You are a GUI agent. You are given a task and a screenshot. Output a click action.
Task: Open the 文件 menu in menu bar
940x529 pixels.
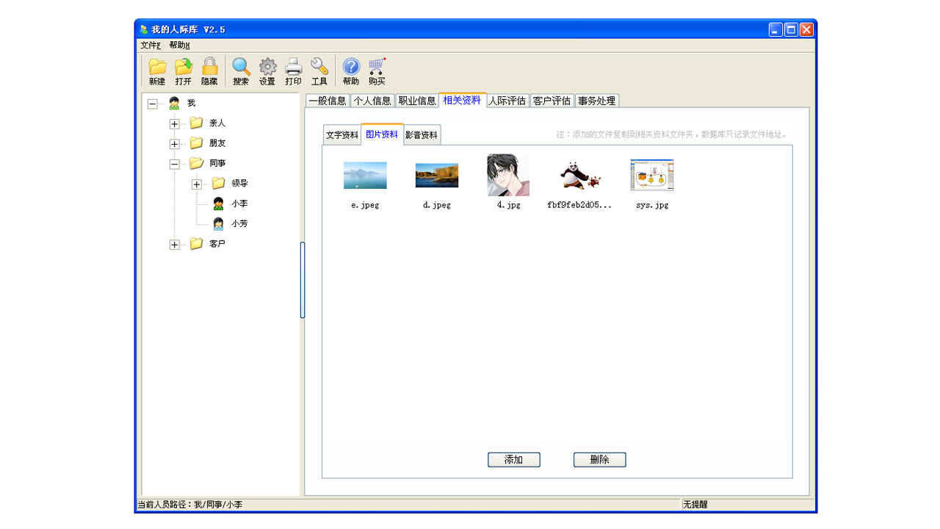coord(150,46)
